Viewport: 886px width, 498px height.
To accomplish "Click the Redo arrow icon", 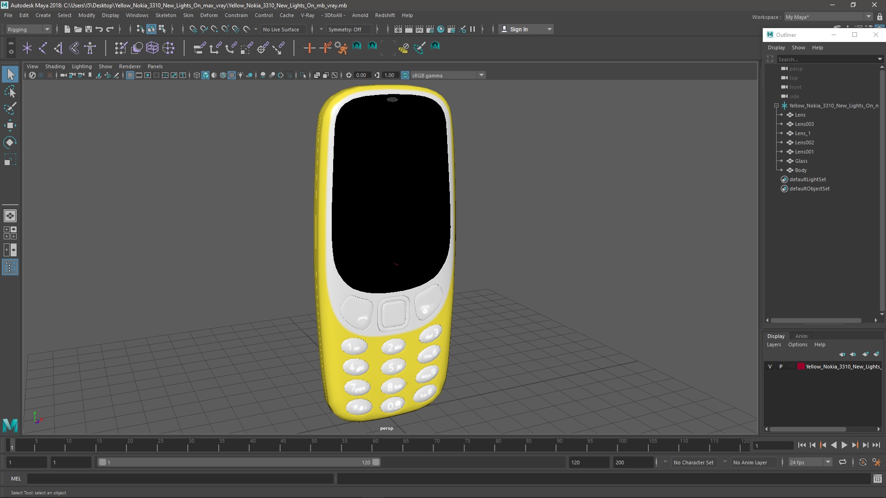I will tap(110, 29).
